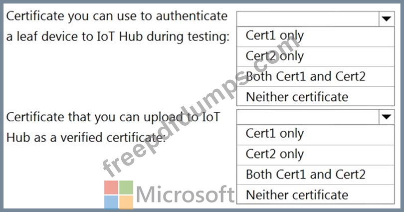Viewport: 404px width, 212px height.
Task: Click the Microsoft four-square logo icon
Action: point(119,195)
